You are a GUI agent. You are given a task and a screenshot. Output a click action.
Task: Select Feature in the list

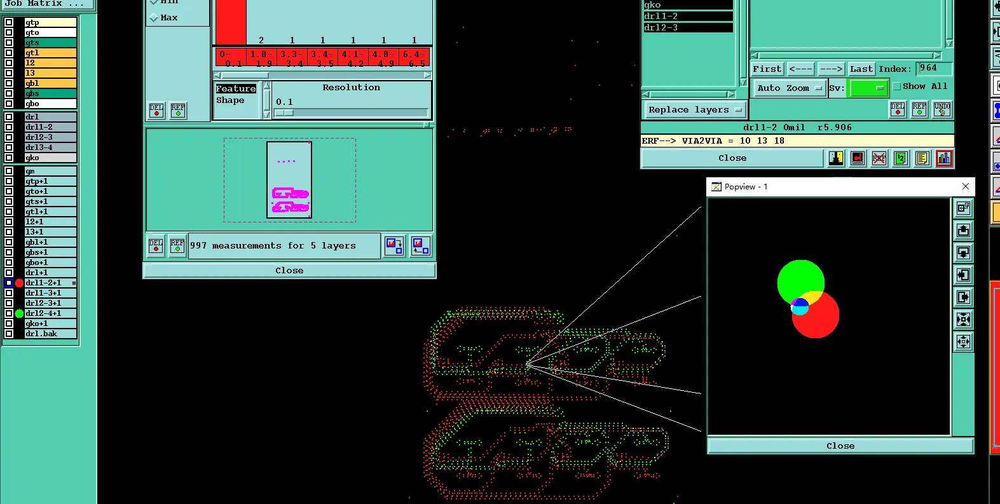pos(236,89)
